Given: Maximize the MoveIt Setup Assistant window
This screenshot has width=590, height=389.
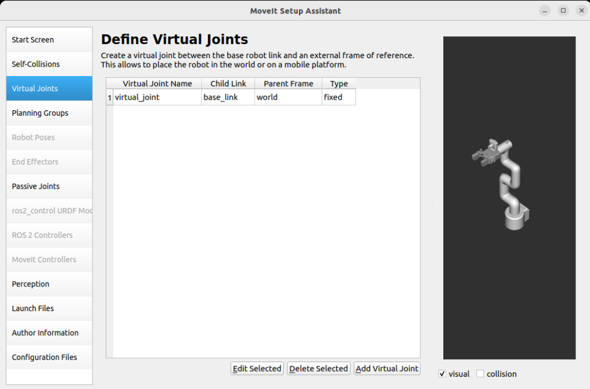Looking at the screenshot, I should [x=563, y=11].
